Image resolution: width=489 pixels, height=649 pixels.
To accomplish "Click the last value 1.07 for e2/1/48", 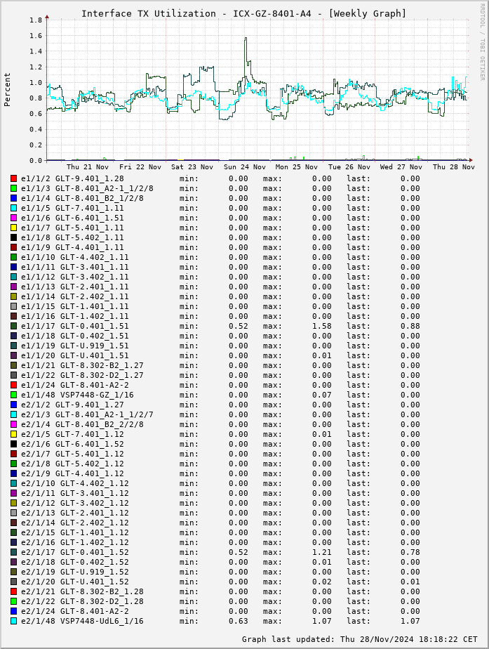I will [410, 621].
